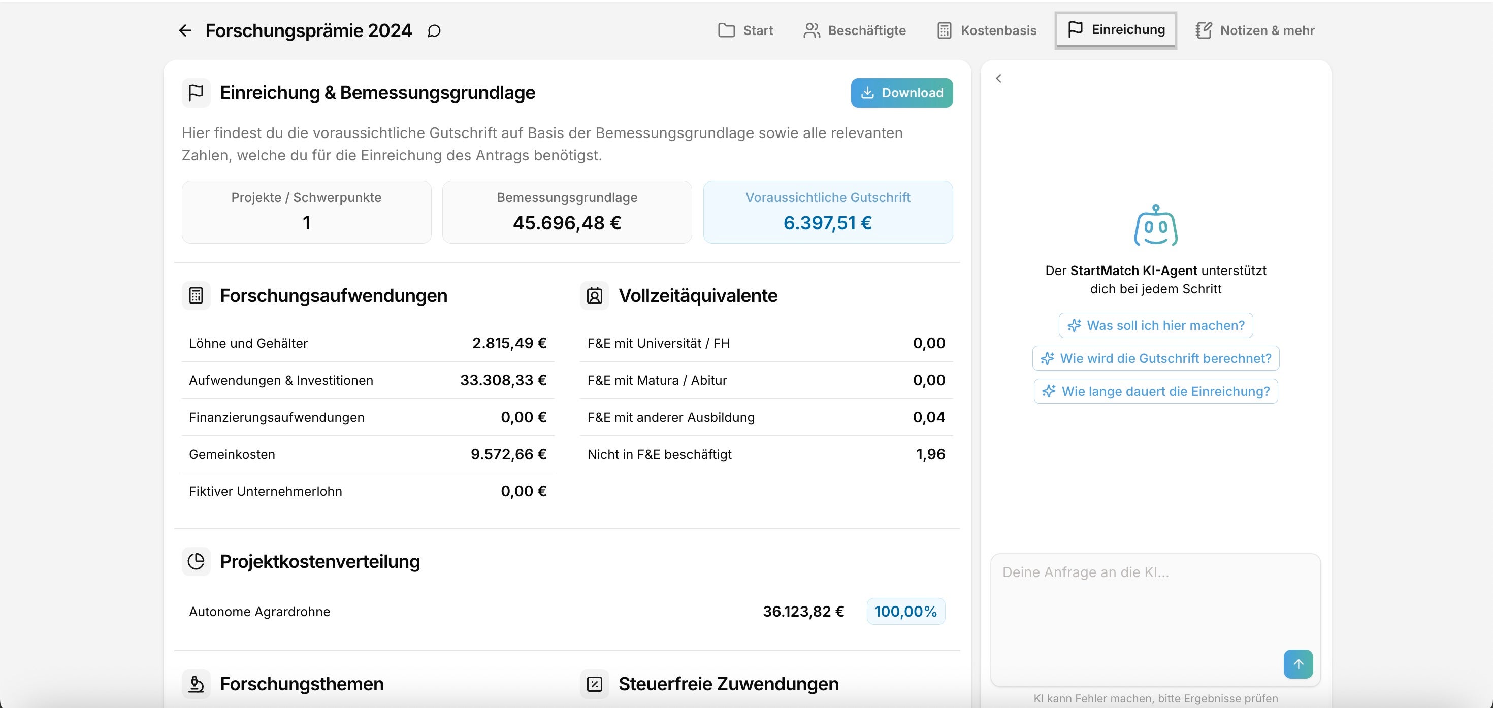This screenshot has width=1493, height=708.
Task: Select the Projekte / Schwerpunkte card
Action: point(307,212)
